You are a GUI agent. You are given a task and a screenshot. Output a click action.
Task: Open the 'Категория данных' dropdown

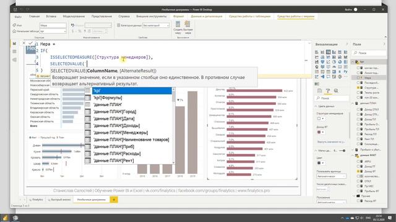156,25
